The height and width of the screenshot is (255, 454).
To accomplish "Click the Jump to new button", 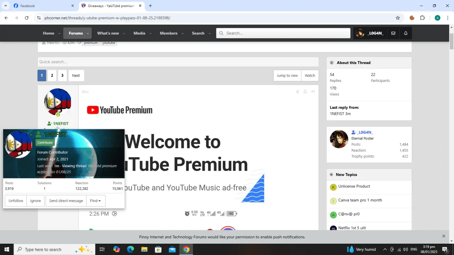I will coord(287,75).
